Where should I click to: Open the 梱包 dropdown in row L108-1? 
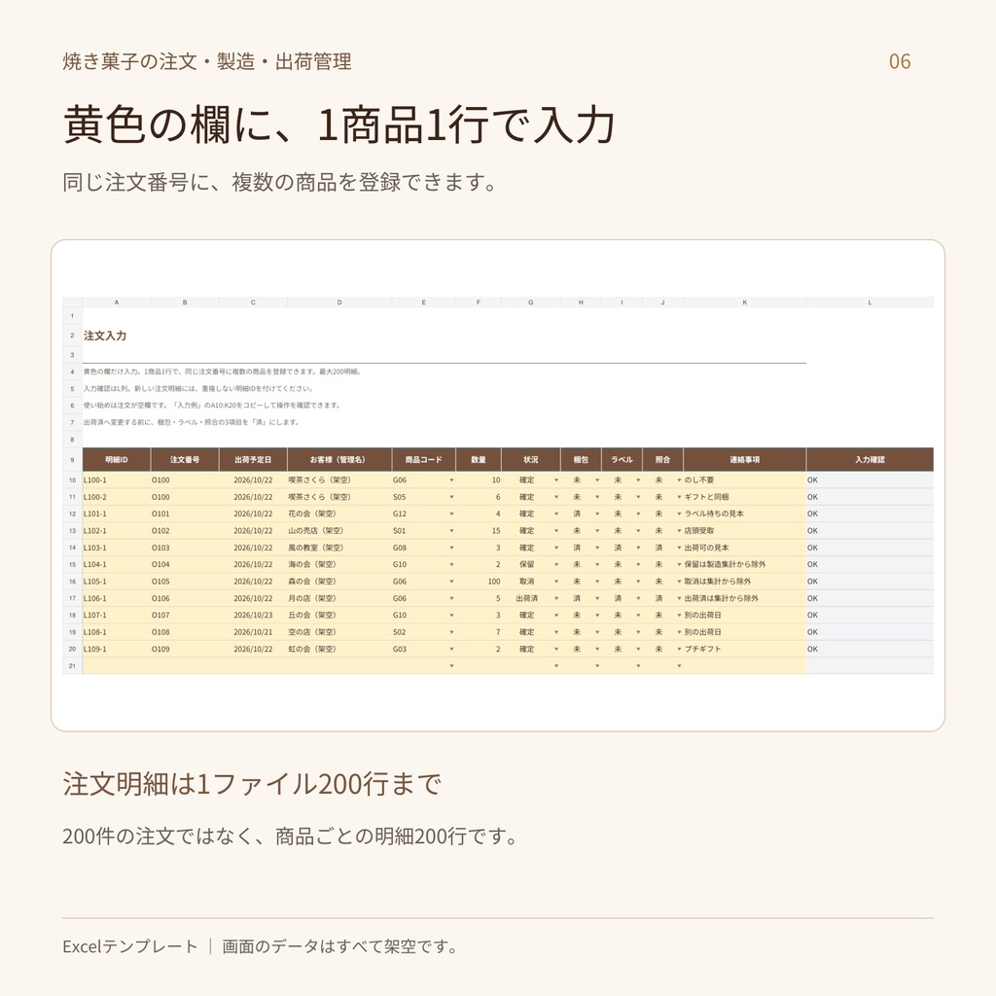(x=597, y=632)
